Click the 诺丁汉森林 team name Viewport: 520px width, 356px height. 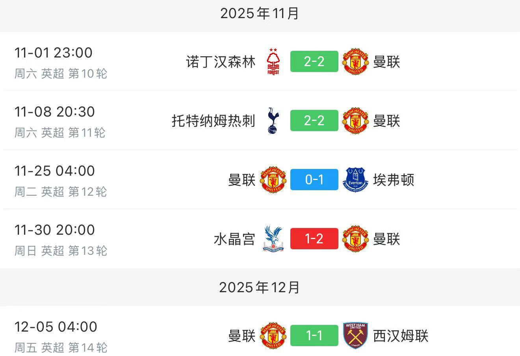click(221, 61)
